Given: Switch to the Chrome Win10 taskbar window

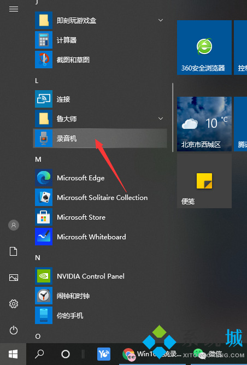Looking at the screenshot, I should click(152, 354).
